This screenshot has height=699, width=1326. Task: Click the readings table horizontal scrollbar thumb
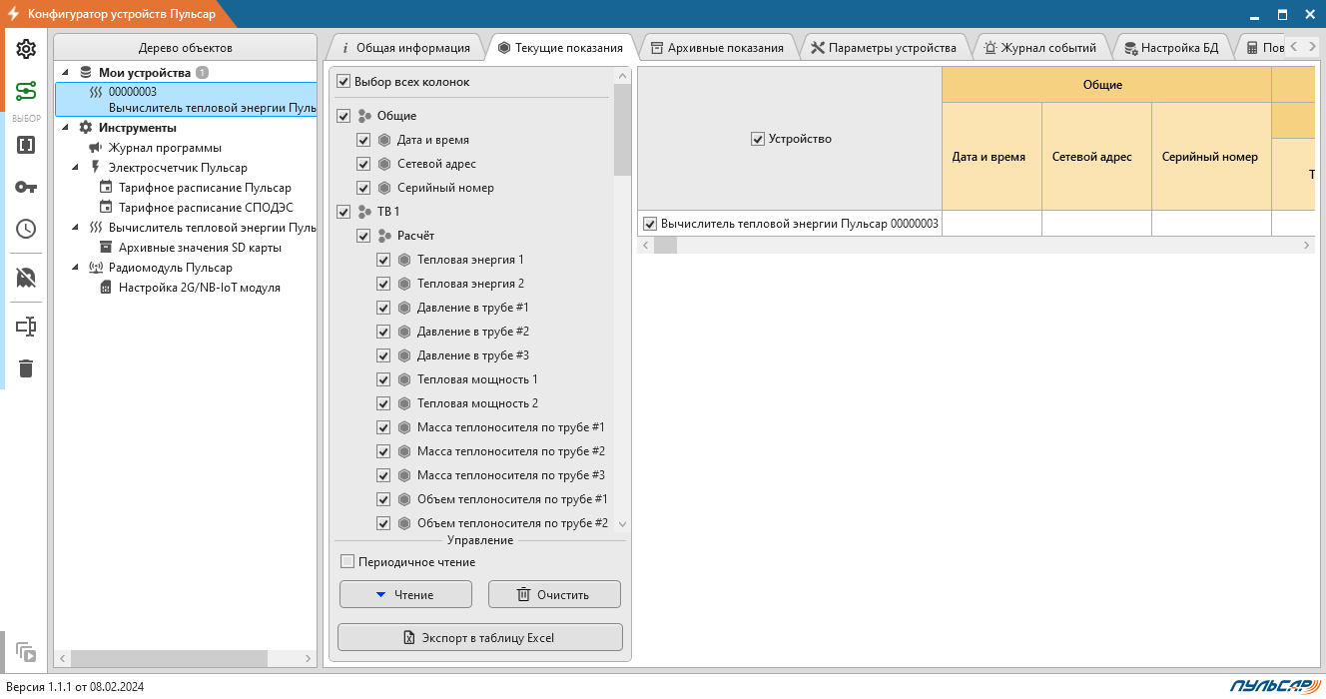(x=665, y=246)
